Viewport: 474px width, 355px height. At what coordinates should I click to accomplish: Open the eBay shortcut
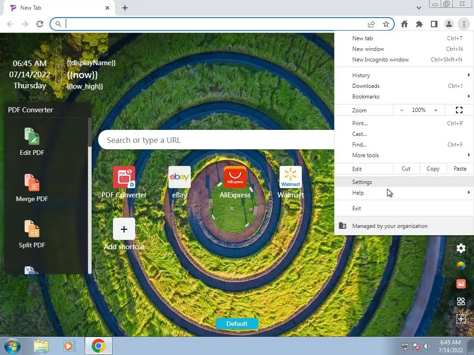[179, 182]
